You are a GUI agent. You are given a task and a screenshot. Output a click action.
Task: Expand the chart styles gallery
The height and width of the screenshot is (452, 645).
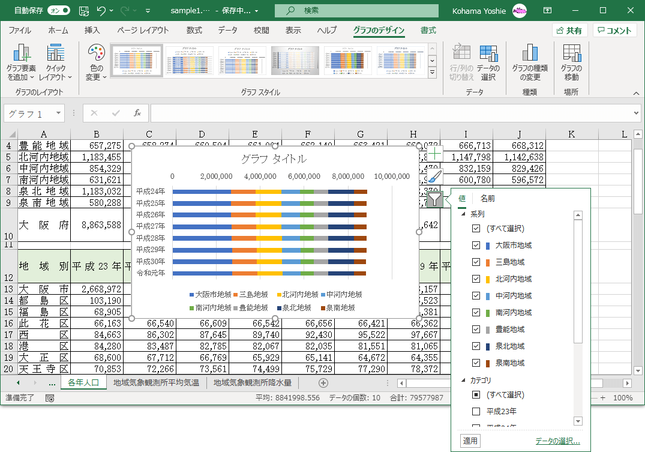[x=432, y=73]
